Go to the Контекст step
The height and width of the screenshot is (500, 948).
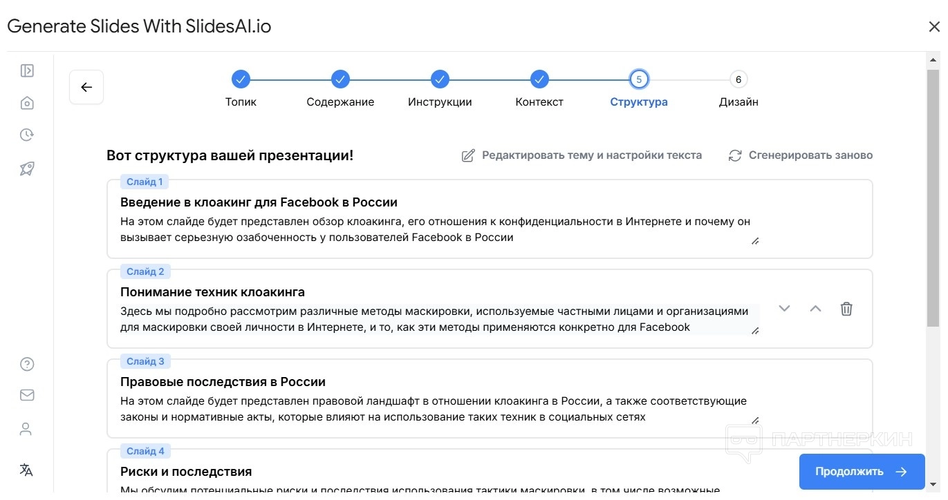[x=539, y=90]
